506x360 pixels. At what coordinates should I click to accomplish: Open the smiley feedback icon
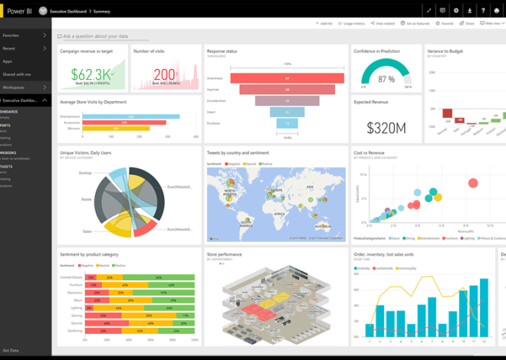(x=497, y=11)
